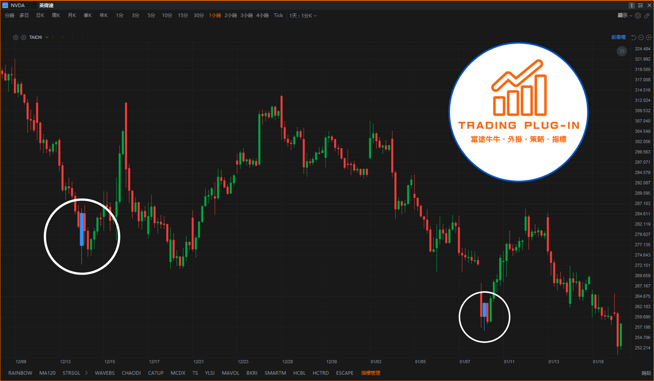Choose the 1分 one-minute timeframe
654x381 pixels.
pos(120,15)
